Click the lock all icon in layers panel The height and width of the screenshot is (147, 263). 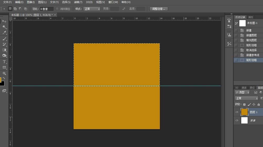coord(259,104)
